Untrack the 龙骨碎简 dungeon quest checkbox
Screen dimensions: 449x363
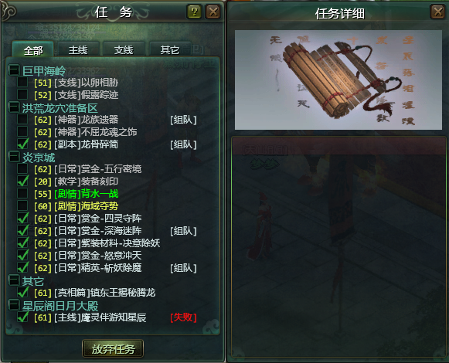coord(22,144)
